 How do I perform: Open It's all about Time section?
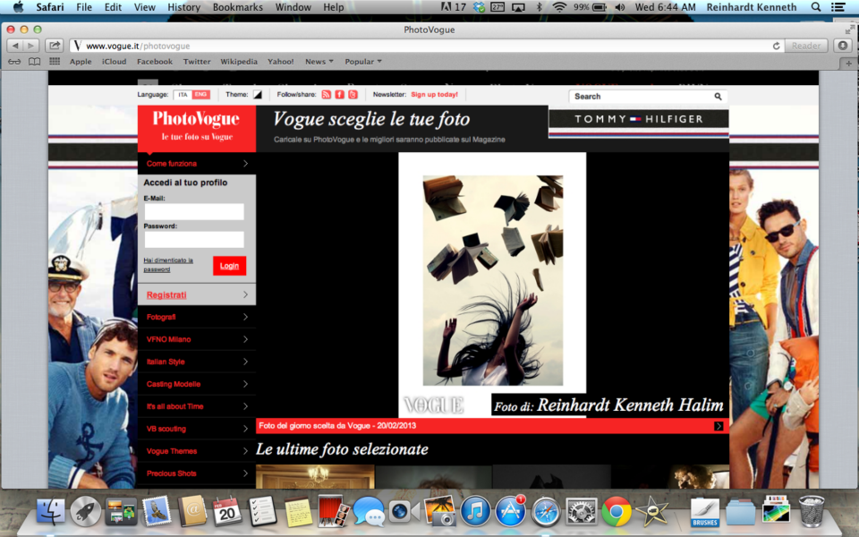click(x=197, y=406)
